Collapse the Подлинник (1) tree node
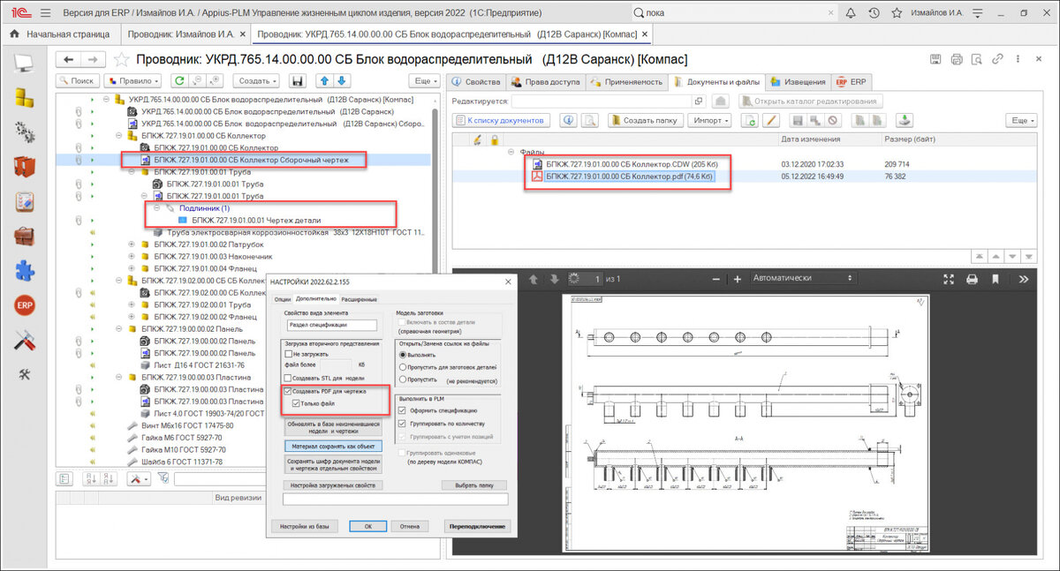Viewport: 1060px width, 571px height. pos(157,208)
